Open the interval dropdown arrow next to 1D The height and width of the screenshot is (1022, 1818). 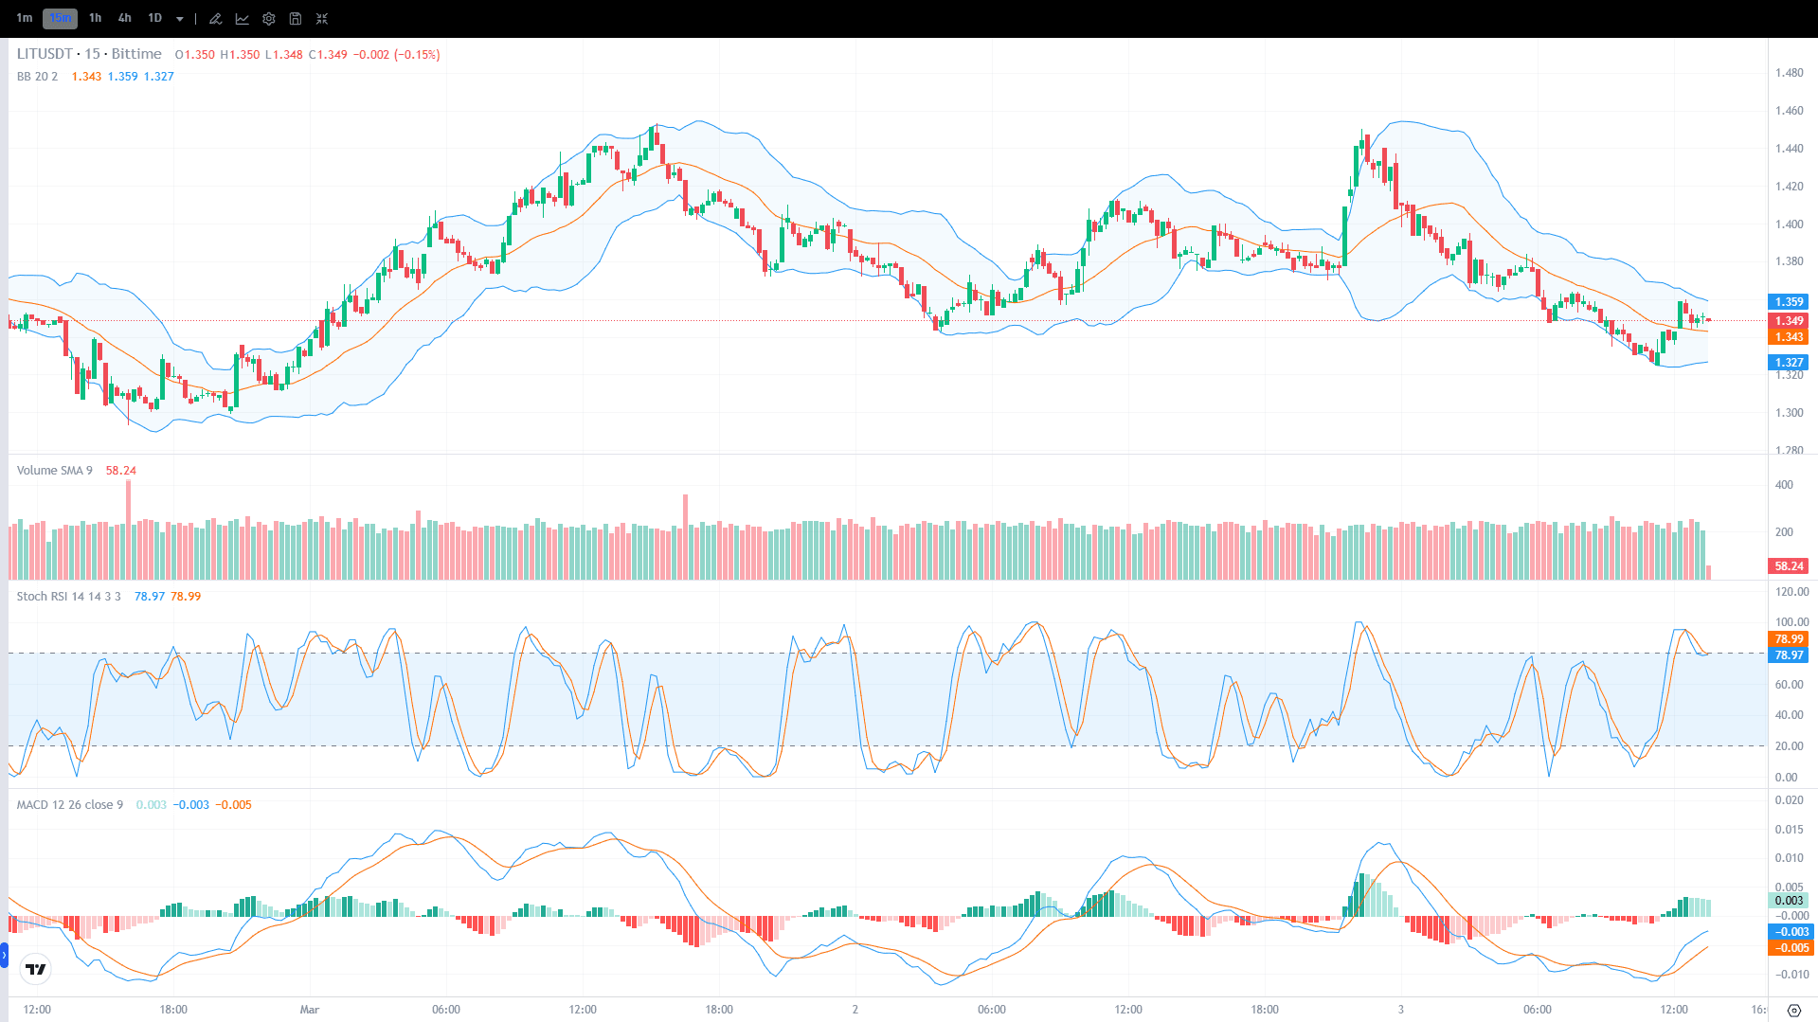click(x=179, y=18)
